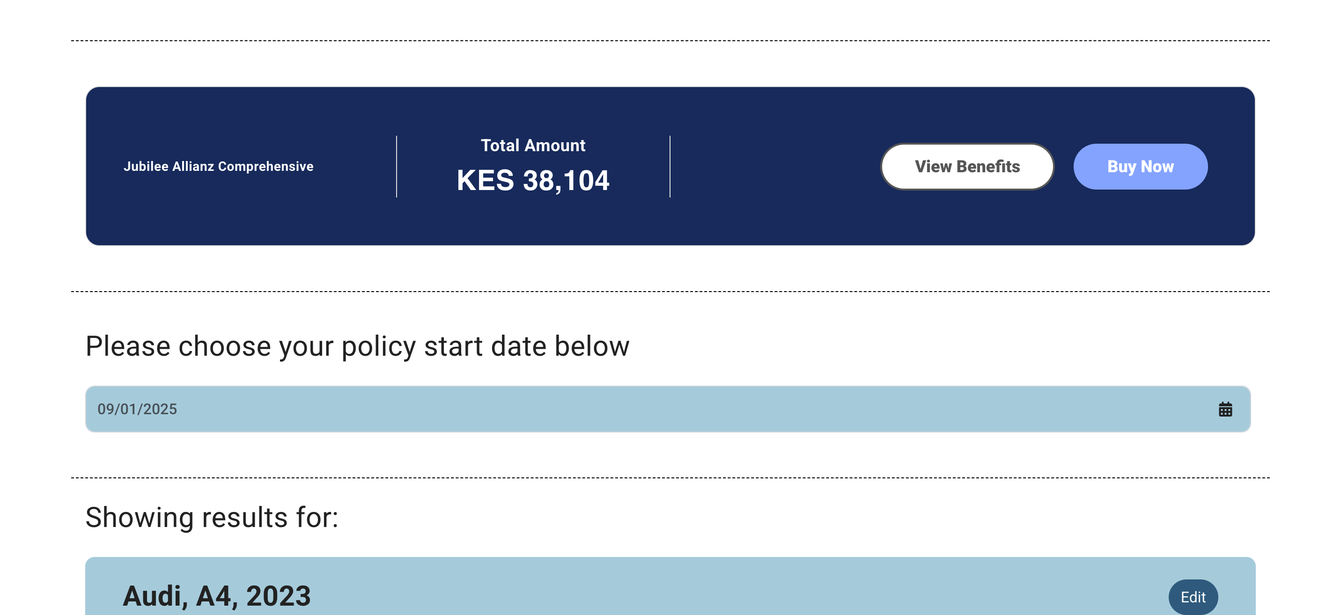Click the KES 38,104 price
Screen dimensions: 1341x615
(x=532, y=181)
